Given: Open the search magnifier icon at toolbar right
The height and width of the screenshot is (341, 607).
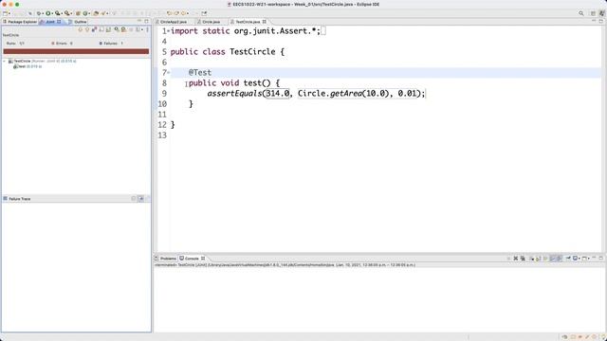Looking at the screenshot, I should coord(581,13).
